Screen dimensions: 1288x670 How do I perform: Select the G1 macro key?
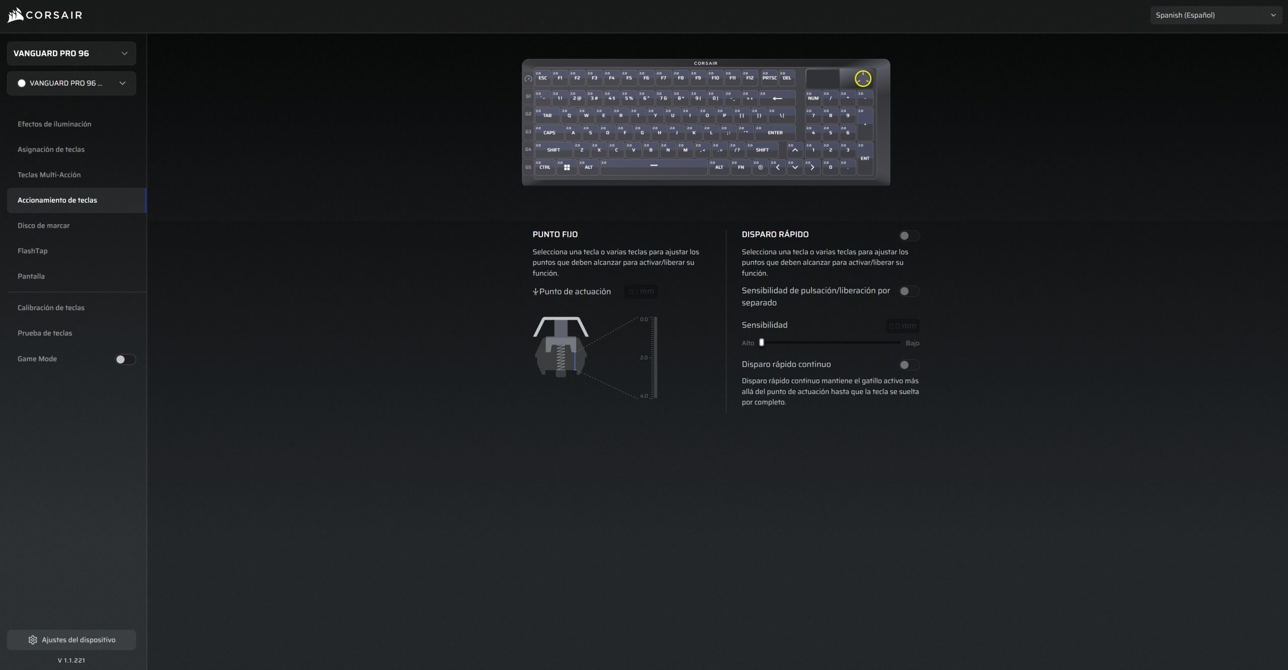(528, 96)
